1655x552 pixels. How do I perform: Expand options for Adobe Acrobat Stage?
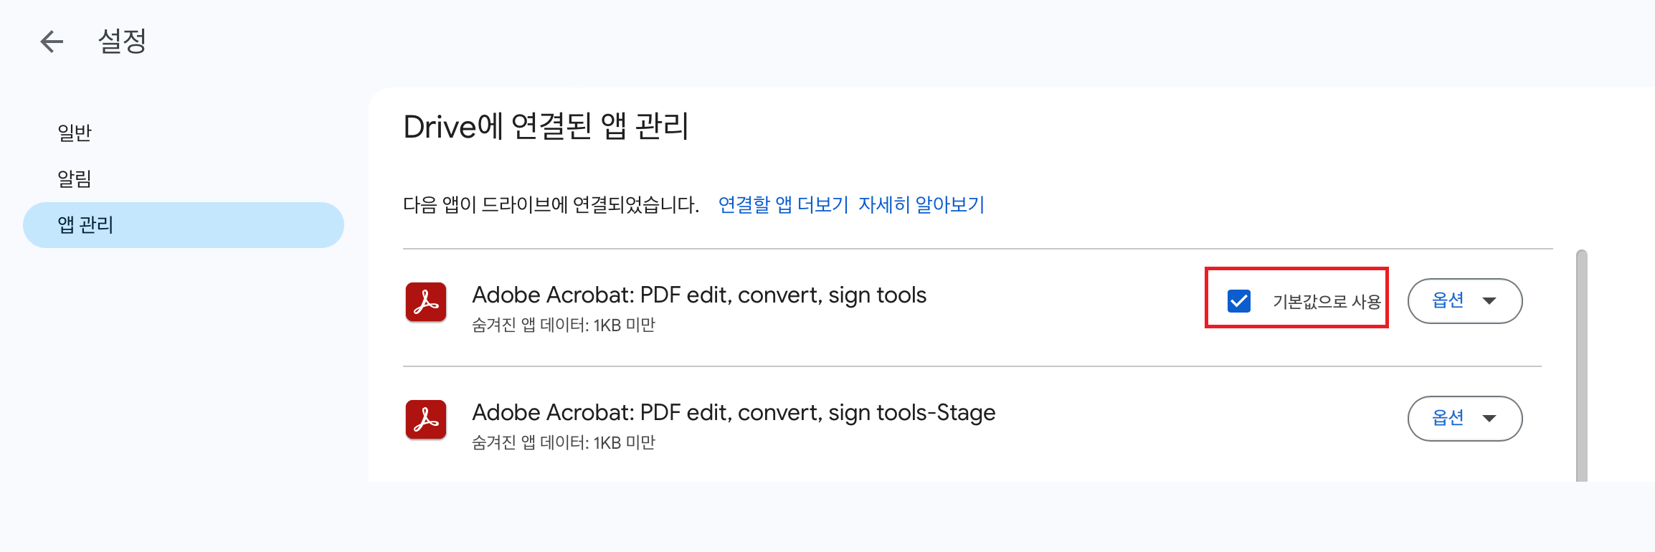point(1464,419)
